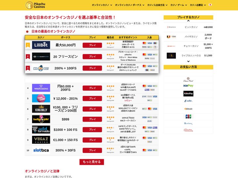Expand the カジノ入出金方法 menu
Image resolution: width=238 pixels, height=178 pixels.
(157, 5)
